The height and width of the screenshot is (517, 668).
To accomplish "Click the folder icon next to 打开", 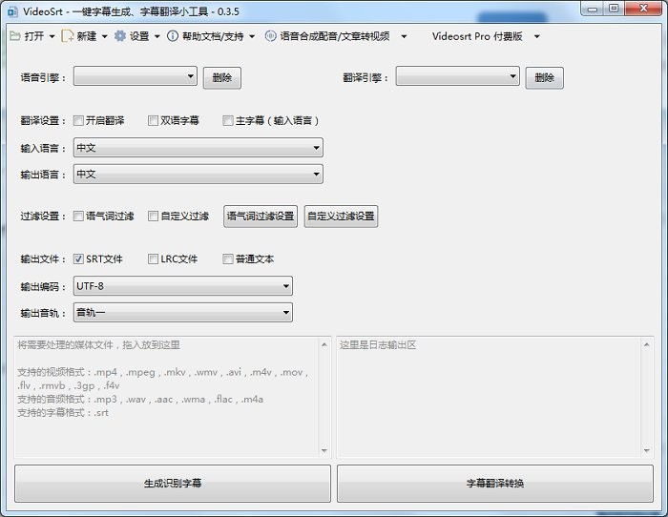I will point(14,36).
